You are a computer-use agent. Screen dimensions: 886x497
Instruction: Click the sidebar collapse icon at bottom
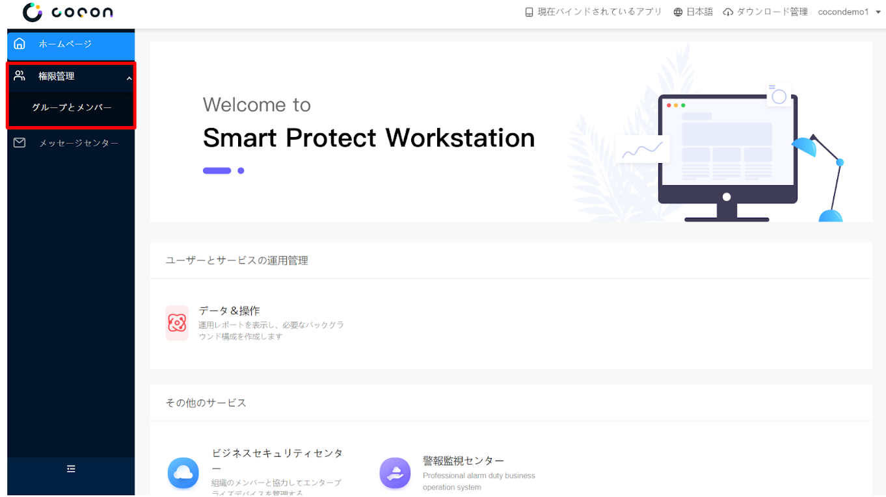(71, 468)
